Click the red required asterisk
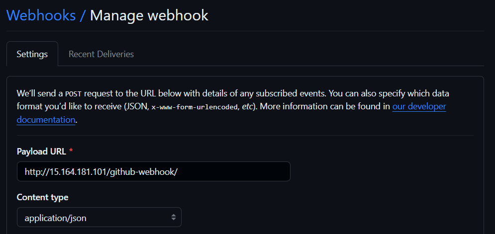Screen dimensions: 495x234 point(71,151)
